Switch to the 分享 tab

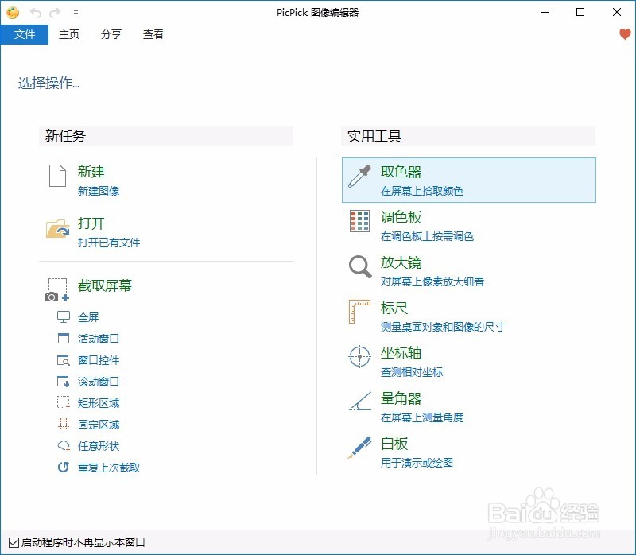tap(111, 34)
